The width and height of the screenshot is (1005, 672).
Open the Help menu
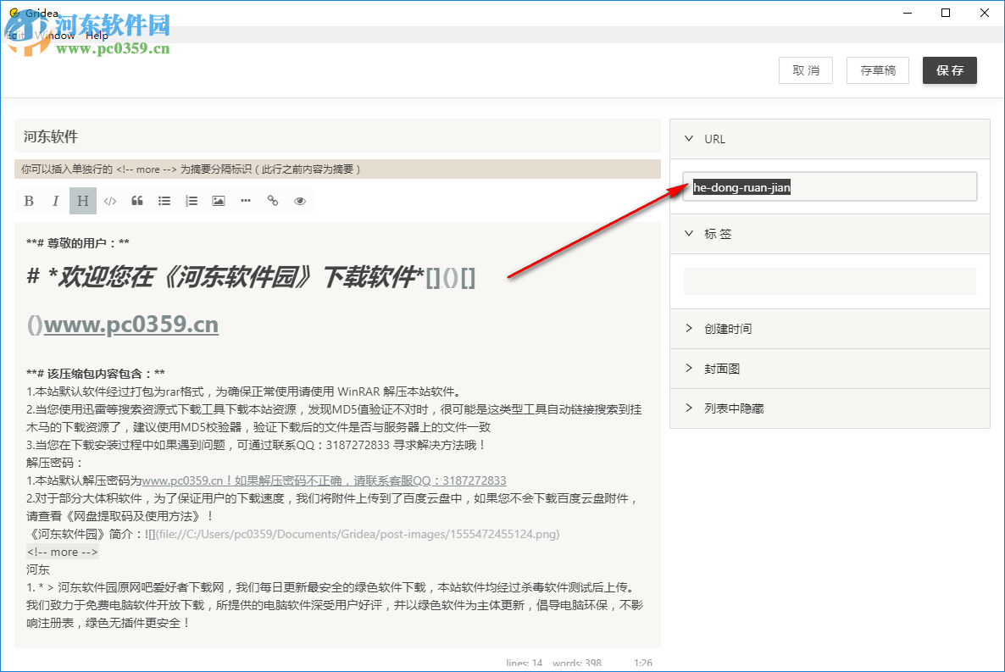(97, 36)
